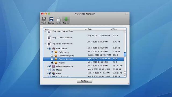Uncheck the Preferences checkbox
This screenshot has width=172, height=97.
[x=52, y=52]
